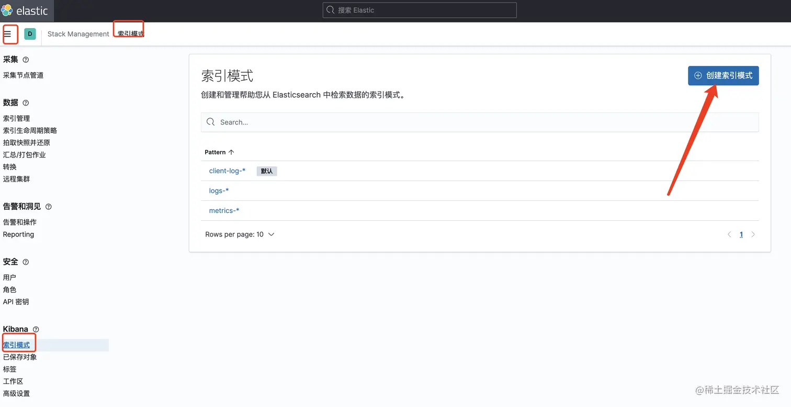Click the 默认 badge on client-log-*
The image size is (791, 407).
pos(267,171)
